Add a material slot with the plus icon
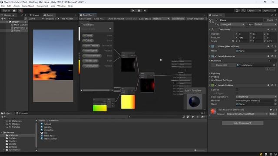This screenshot has height=156, width=278. 268,69
